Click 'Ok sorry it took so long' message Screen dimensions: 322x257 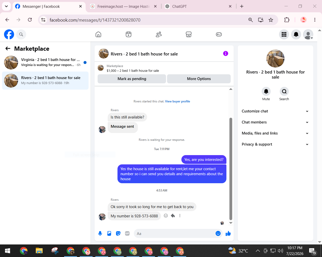(152, 207)
